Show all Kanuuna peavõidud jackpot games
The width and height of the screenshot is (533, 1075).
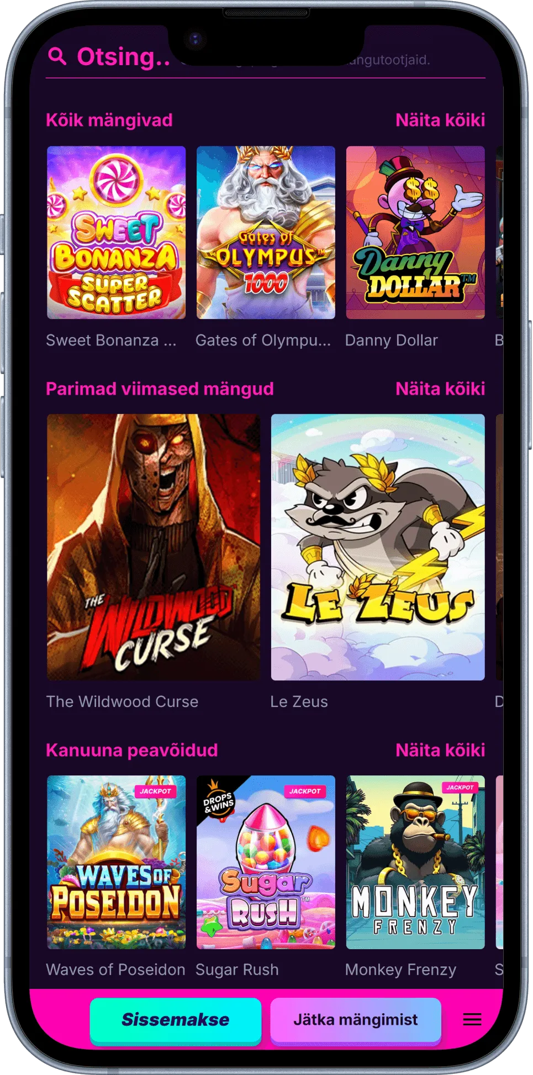(440, 751)
